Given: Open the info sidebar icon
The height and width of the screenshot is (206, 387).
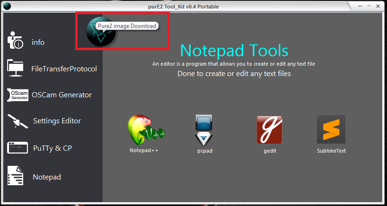Looking at the screenshot, I should (15, 40).
